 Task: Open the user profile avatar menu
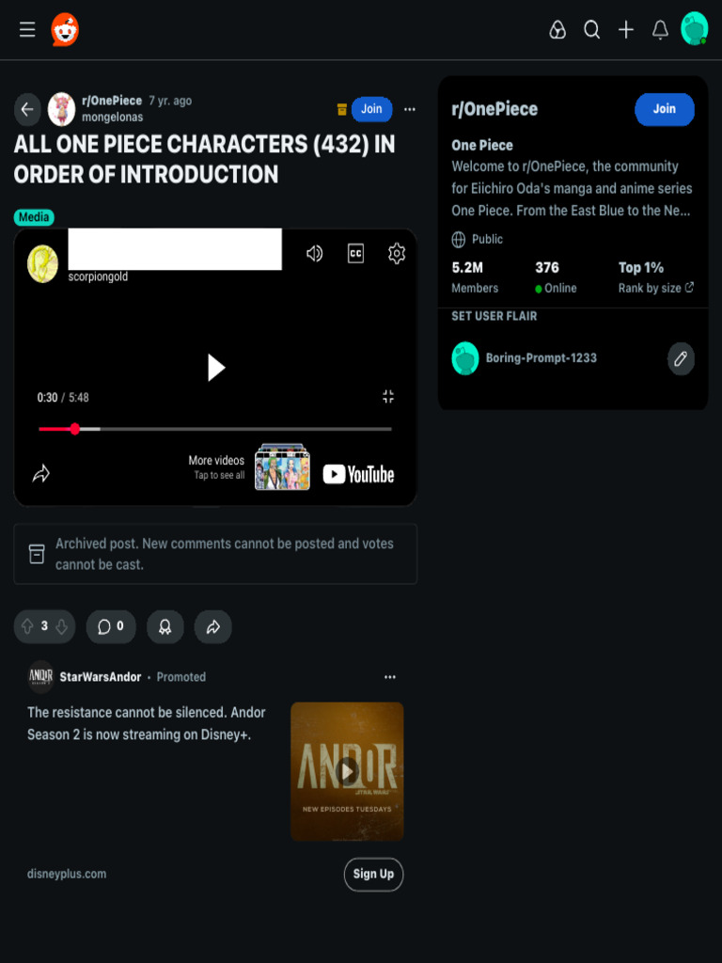[x=694, y=29]
